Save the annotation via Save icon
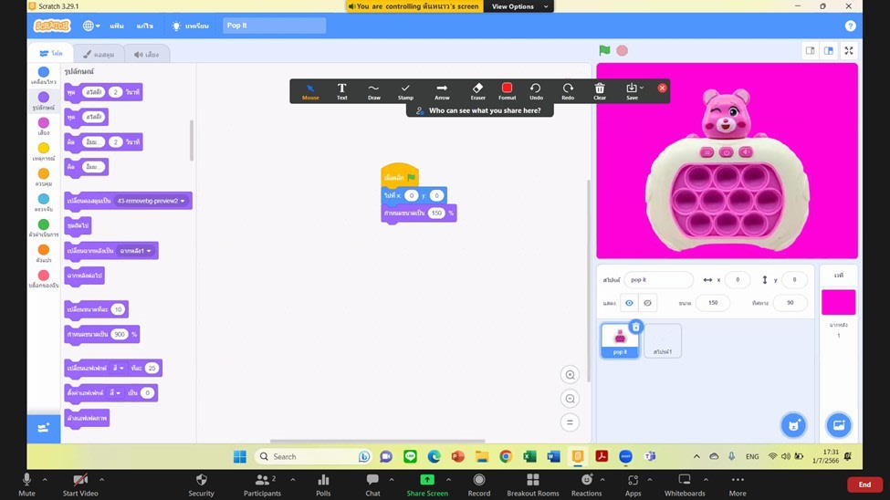 pyautogui.click(x=631, y=91)
